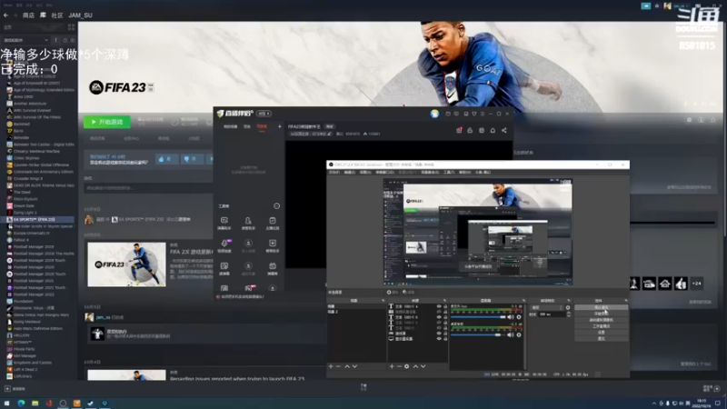
Task: Move selected source up in OBS sources toolbar
Action: coord(415,366)
